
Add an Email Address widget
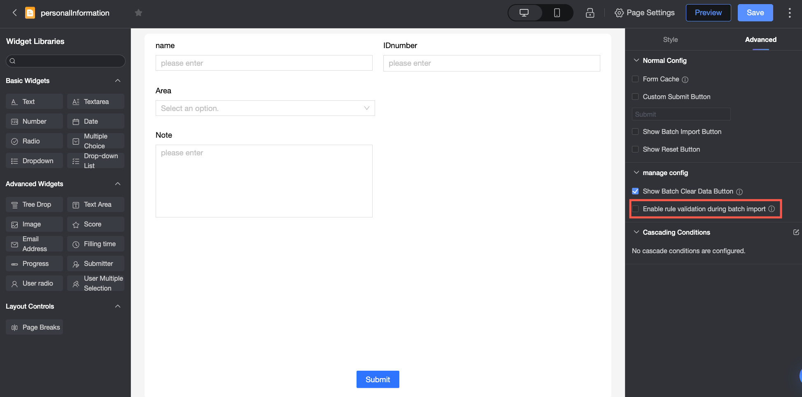(x=34, y=244)
